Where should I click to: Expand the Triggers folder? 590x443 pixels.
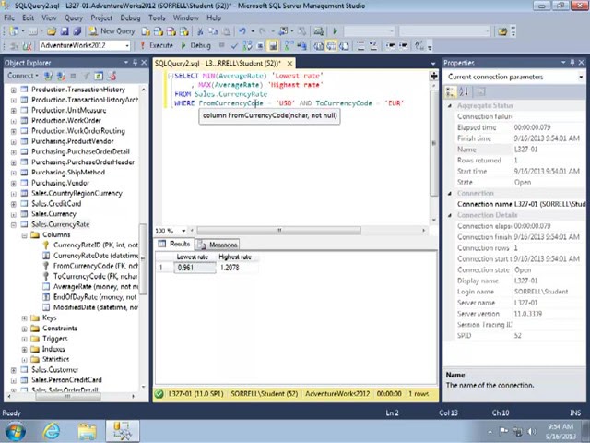click(25, 339)
